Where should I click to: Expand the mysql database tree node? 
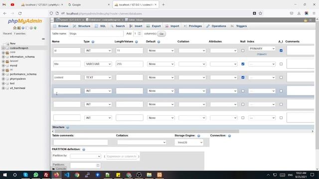coord(3,66)
